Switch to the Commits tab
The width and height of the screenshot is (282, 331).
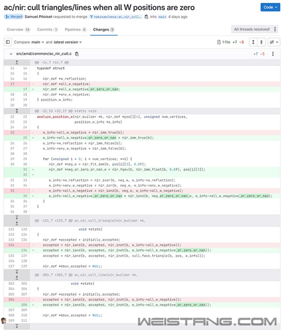(x=48, y=29)
